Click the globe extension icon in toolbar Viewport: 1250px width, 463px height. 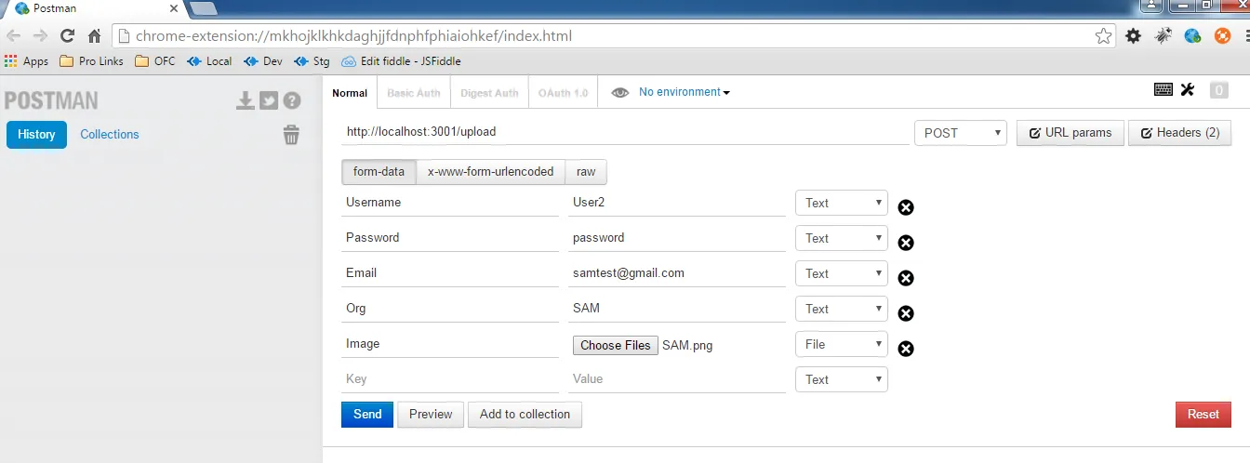coord(1192,36)
